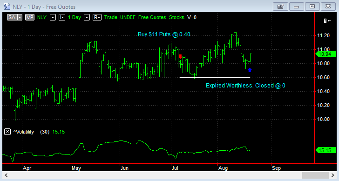This screenshot has height=181, width=339.
Task: Click the Jun label on the time axis
Action: pyautogui.click(x=124, y=168)
